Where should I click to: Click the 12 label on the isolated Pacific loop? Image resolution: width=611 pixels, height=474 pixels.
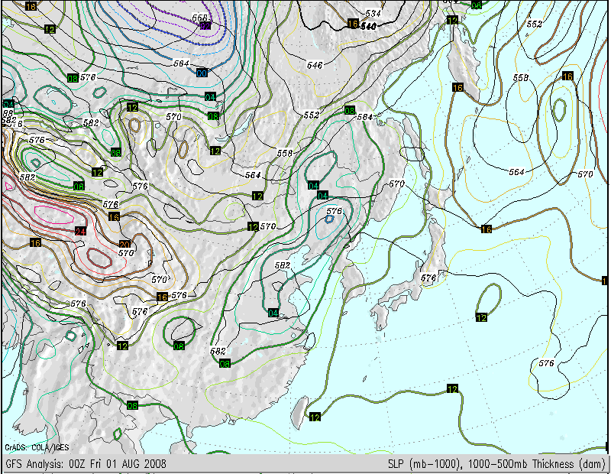(482, 317)
